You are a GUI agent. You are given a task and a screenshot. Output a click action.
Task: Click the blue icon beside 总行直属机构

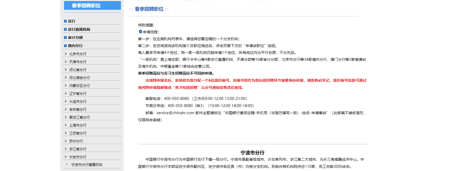[x=65, y=29]
